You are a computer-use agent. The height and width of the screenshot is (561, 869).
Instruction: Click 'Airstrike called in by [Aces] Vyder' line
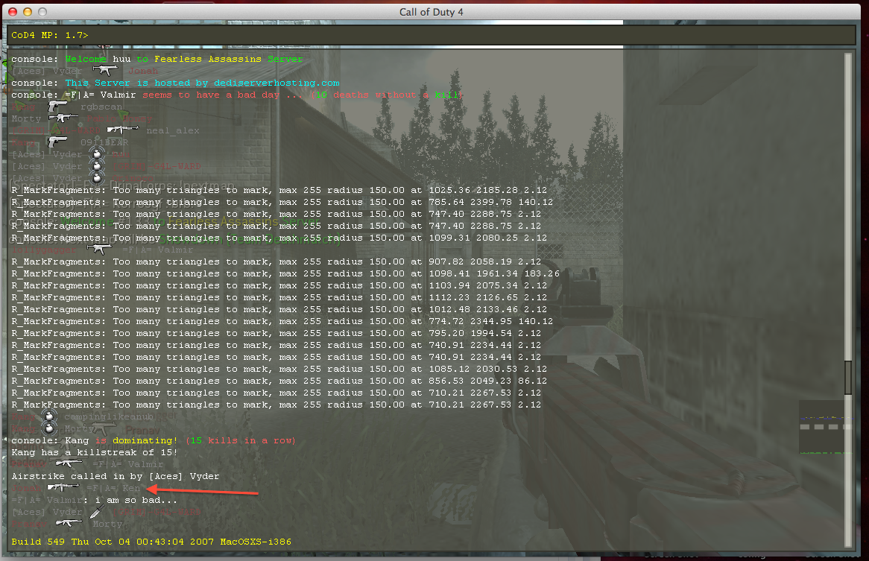pos(116,476)
